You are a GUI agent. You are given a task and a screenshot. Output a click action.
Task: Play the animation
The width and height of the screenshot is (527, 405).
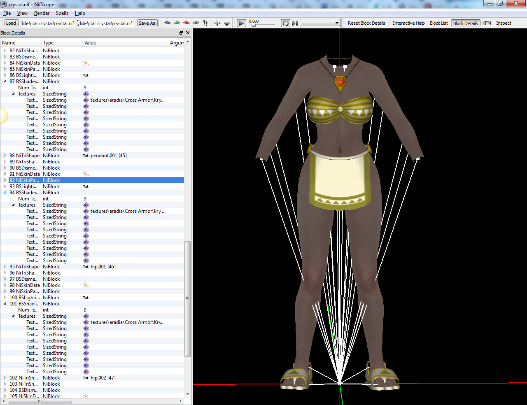click(x=242, y=23)
